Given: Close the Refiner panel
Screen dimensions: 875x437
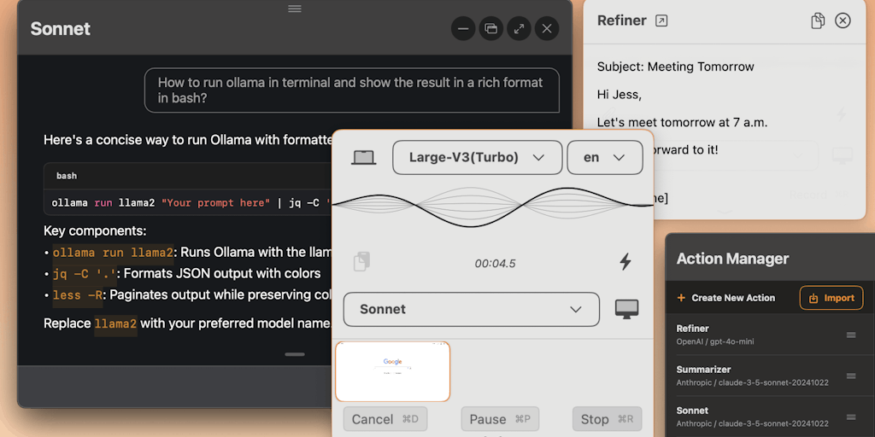Looking at the screenshot, I should pos(843,21).
